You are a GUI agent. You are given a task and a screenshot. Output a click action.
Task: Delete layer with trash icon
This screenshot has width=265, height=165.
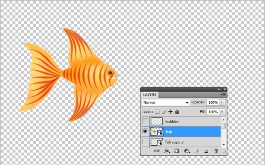pyautogui.click(x=216, y=150)
